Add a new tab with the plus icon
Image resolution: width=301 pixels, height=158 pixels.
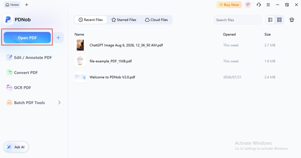coord(27,5)
